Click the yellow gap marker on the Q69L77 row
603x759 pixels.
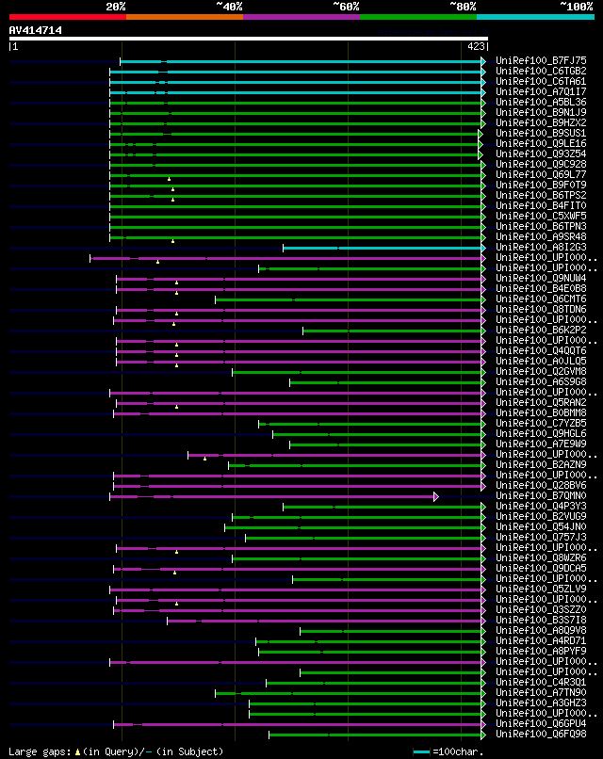point(169,179)
